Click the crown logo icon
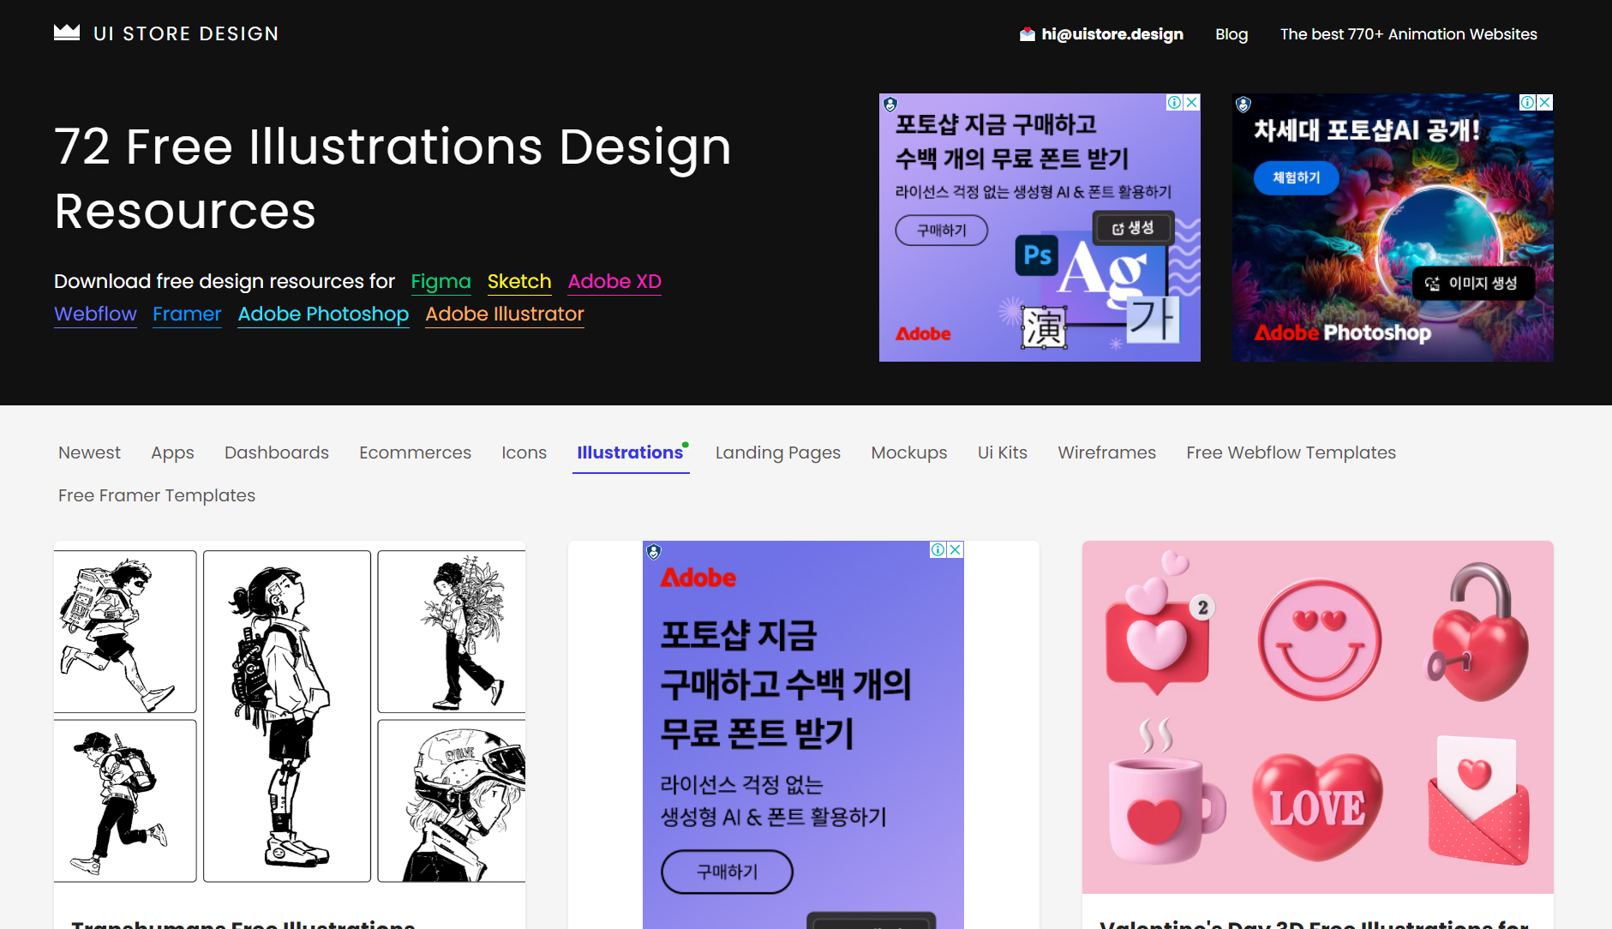 click(x=67, y=33)
